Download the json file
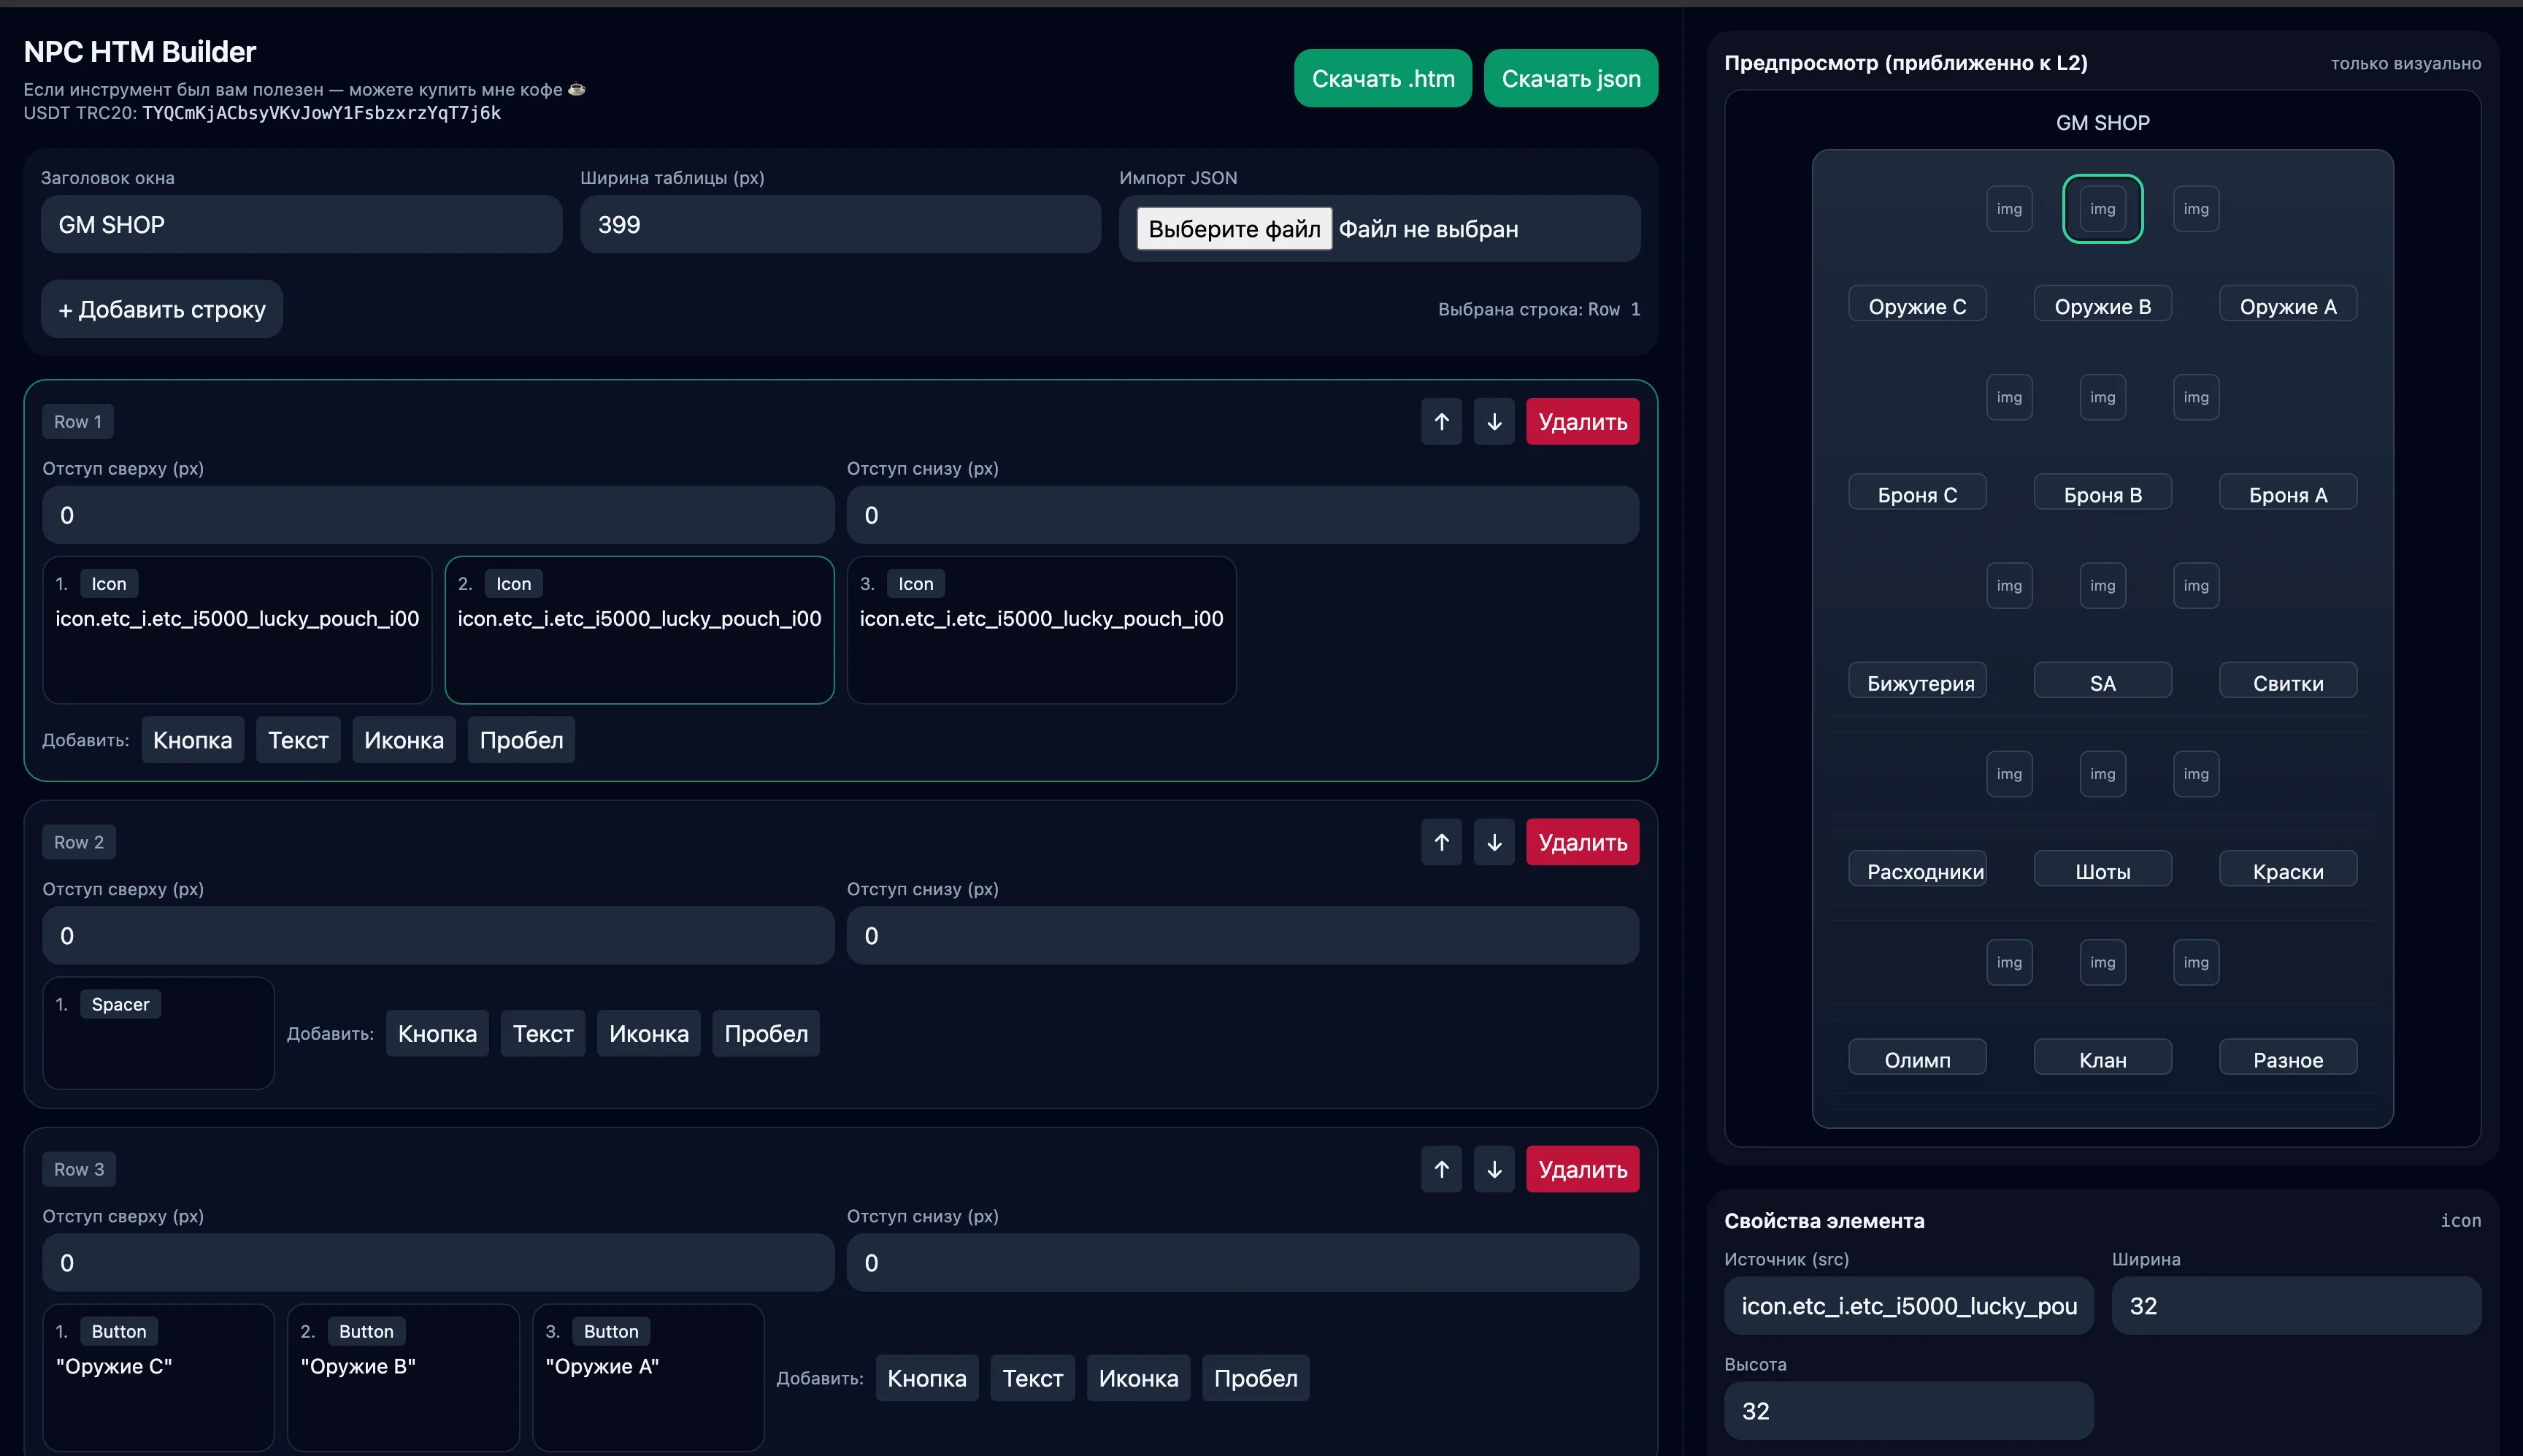The width and height of the screenshot is (2523, 1456). point(1570,78)
